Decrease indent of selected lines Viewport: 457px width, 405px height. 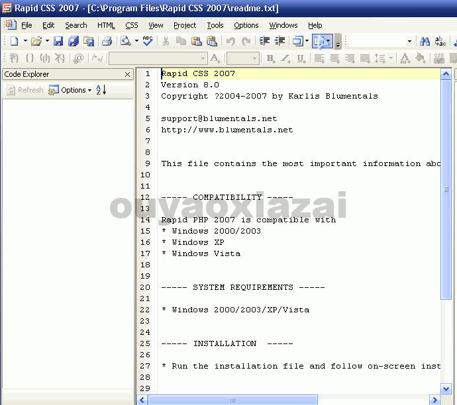[x=279, y=41]
